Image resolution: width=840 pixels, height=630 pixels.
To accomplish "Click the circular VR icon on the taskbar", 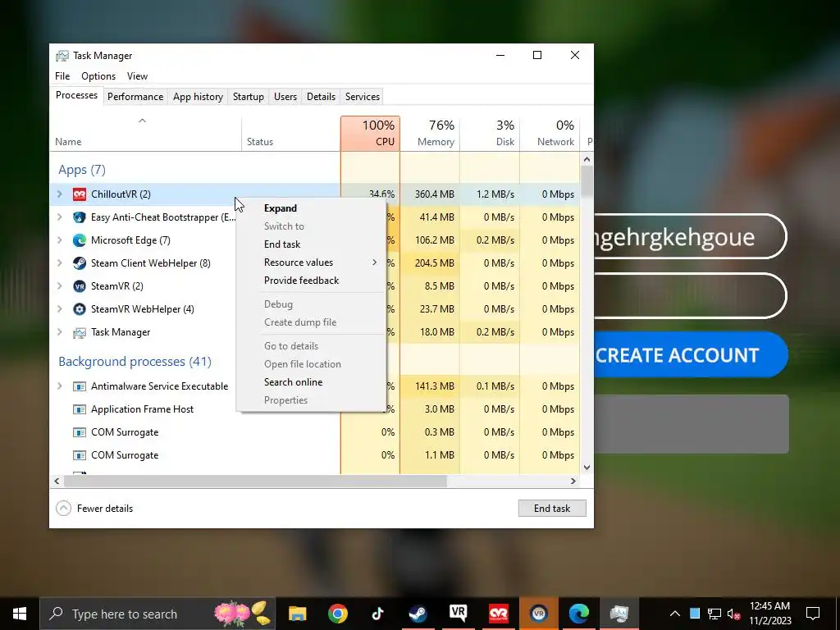I will 538,614.
